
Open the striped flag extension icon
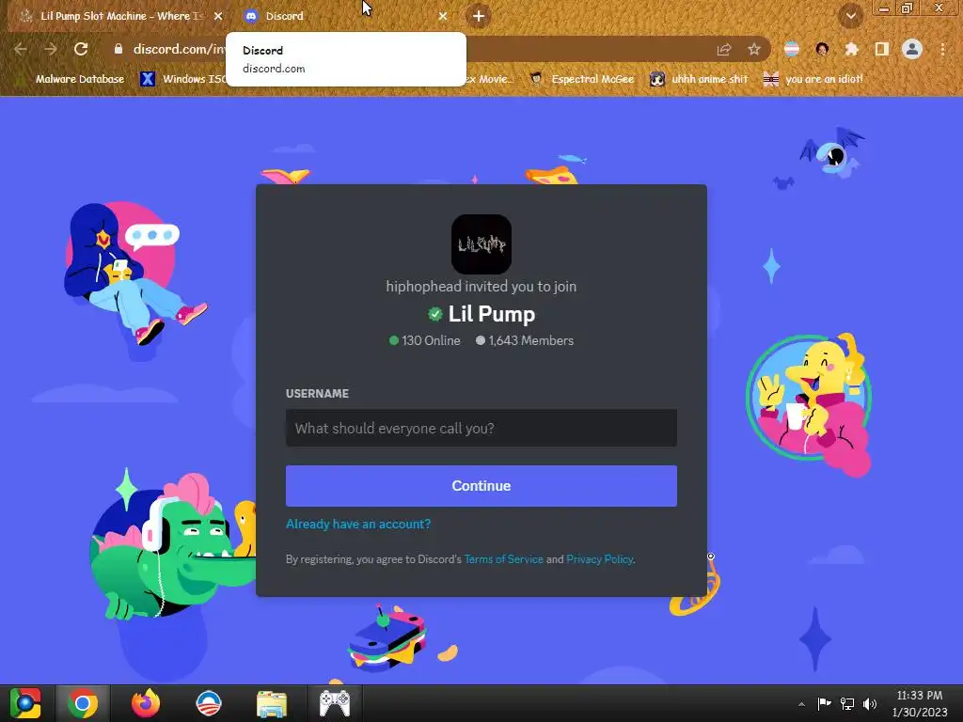[x=792, y=49]
